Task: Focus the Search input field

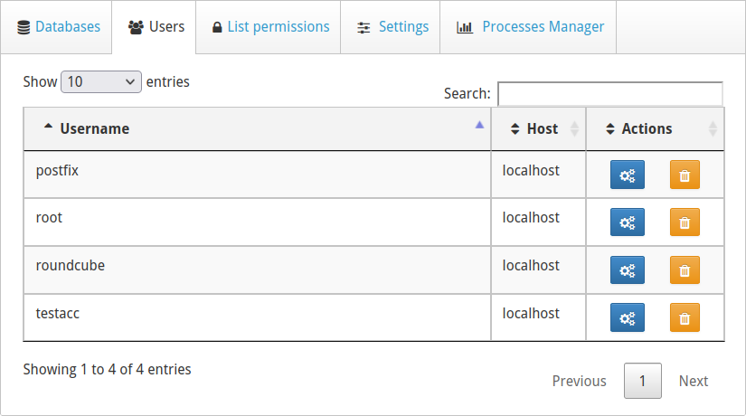Action: (610, 93)
